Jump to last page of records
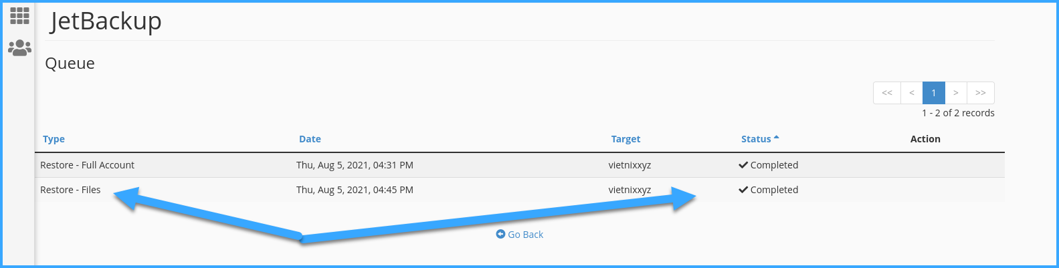The width and height of the screenshot is (1059, 268). (x=981, y=93)
